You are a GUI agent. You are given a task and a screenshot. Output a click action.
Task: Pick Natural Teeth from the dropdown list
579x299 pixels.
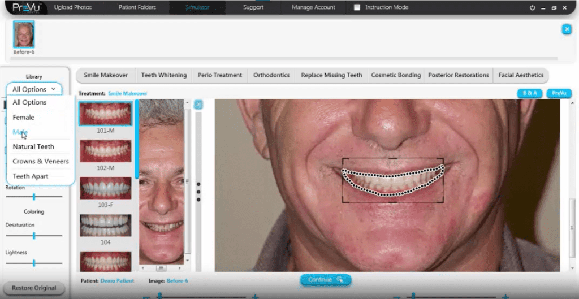33,147
